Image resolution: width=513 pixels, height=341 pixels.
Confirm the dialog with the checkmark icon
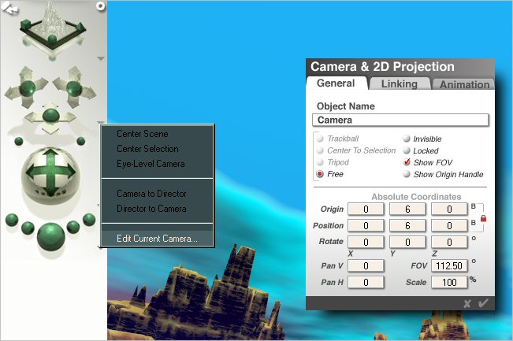point(483,303)
